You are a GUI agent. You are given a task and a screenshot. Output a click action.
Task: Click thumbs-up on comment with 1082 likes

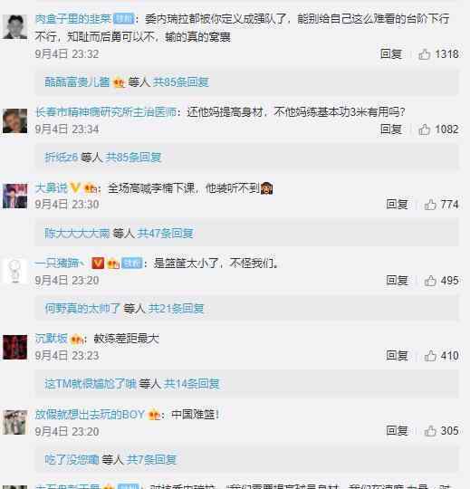[x=424, y=129]
